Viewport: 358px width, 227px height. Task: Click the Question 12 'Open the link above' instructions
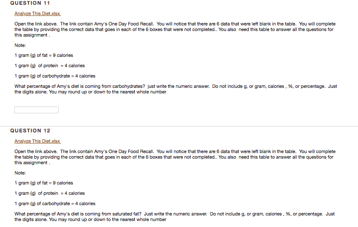175,157
